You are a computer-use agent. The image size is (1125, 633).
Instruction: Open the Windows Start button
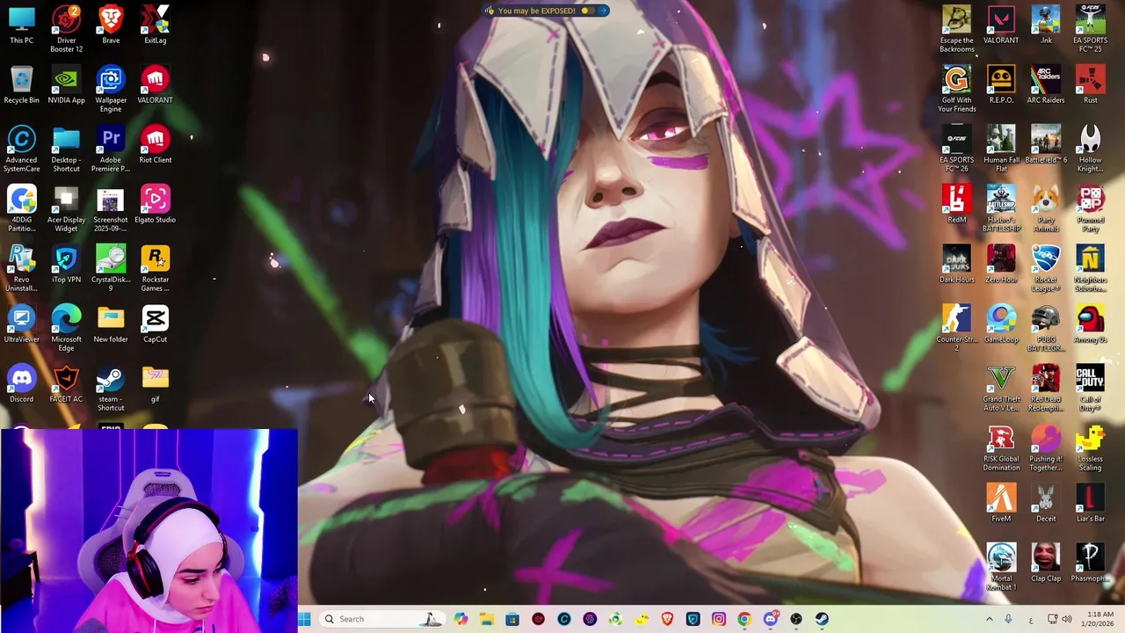[304, 619]
